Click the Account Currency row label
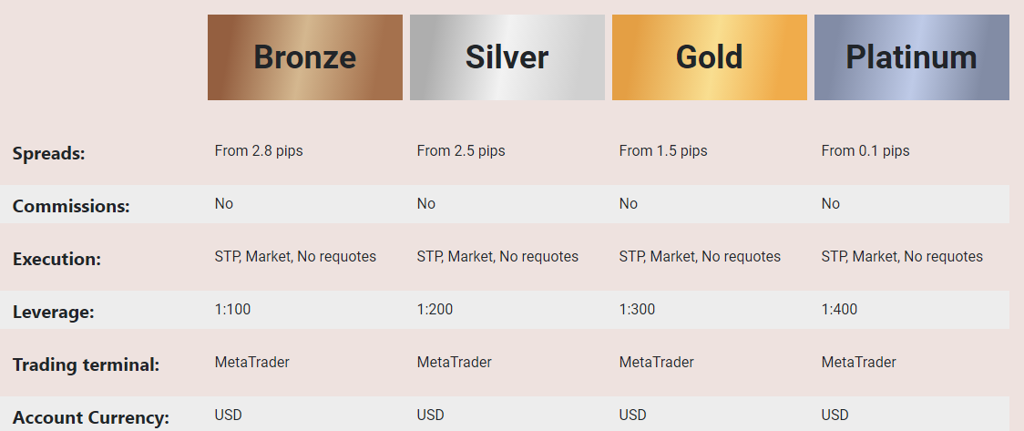The image size is (1024, 431). pos(91,418)
